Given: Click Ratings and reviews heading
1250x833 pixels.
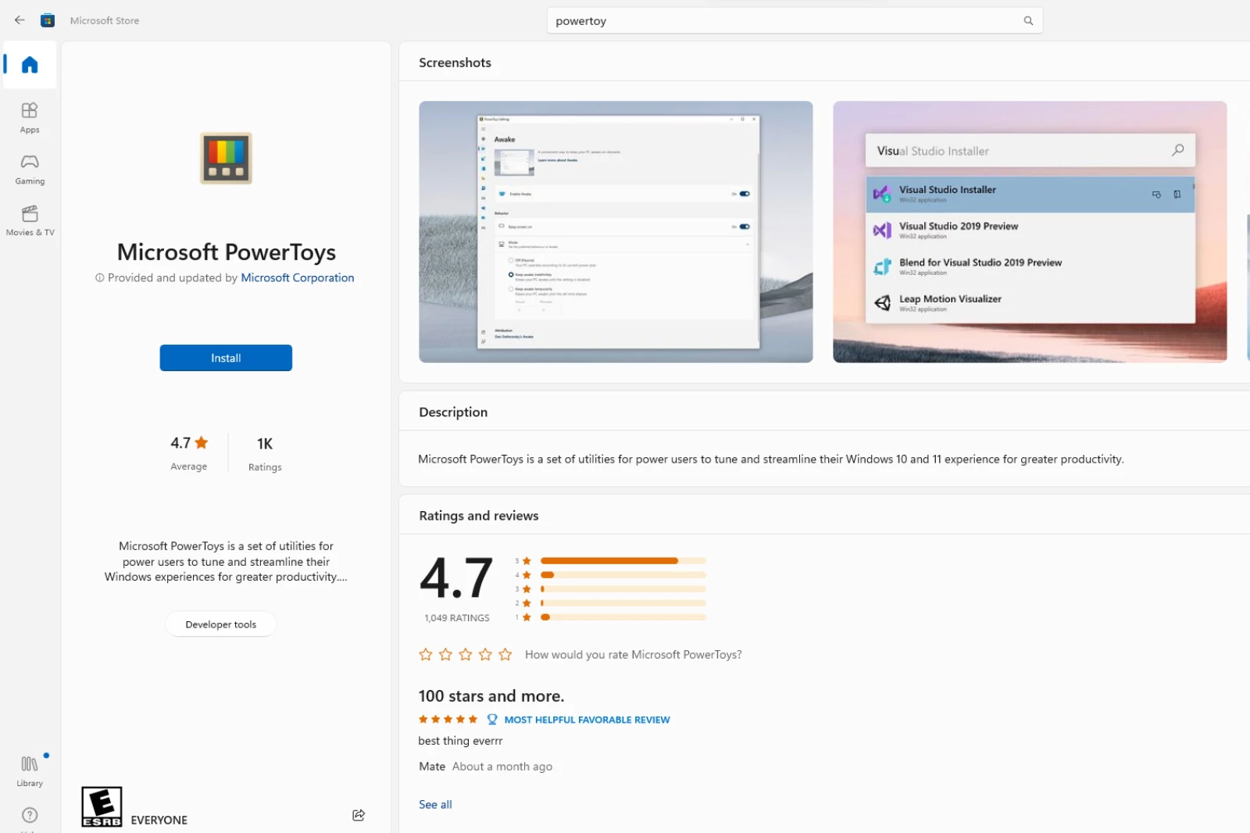Looking at the screenshot, I should (479, 516).
